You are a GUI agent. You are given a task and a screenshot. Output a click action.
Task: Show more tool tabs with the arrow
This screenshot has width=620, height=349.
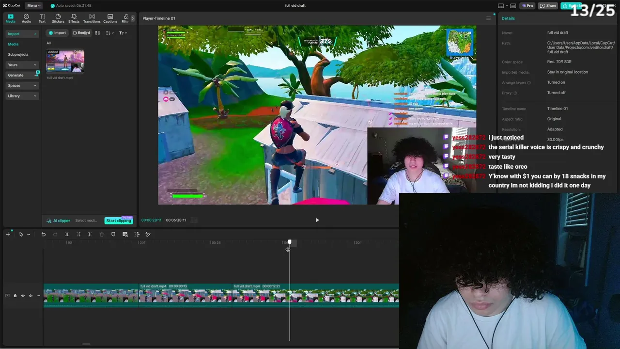click(133, 18)
